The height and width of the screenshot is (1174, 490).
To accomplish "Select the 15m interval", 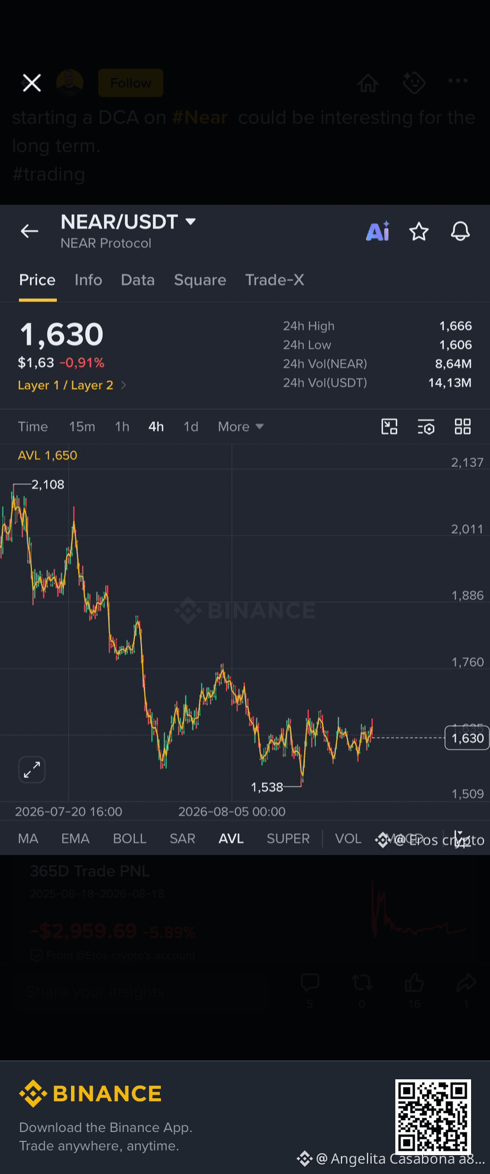I will click(x=82, y=427).
